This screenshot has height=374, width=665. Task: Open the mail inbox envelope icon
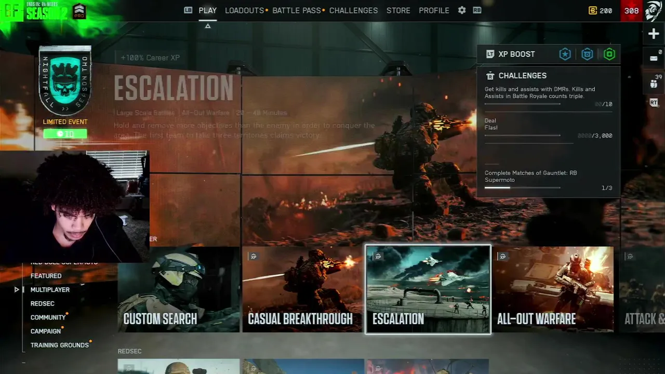[x=654, y=58]
